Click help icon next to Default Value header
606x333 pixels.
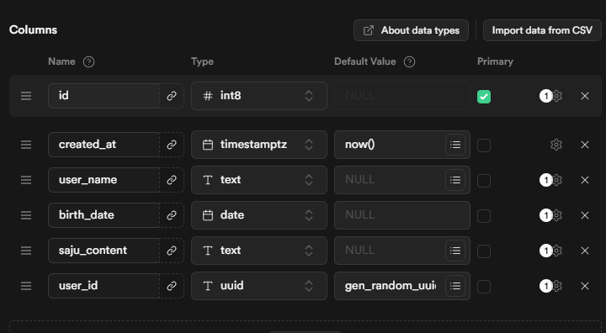pyautogui.click(x=409, y=62)
